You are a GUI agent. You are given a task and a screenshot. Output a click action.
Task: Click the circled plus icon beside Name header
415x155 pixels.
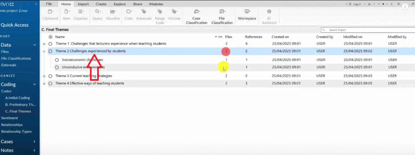51,37
